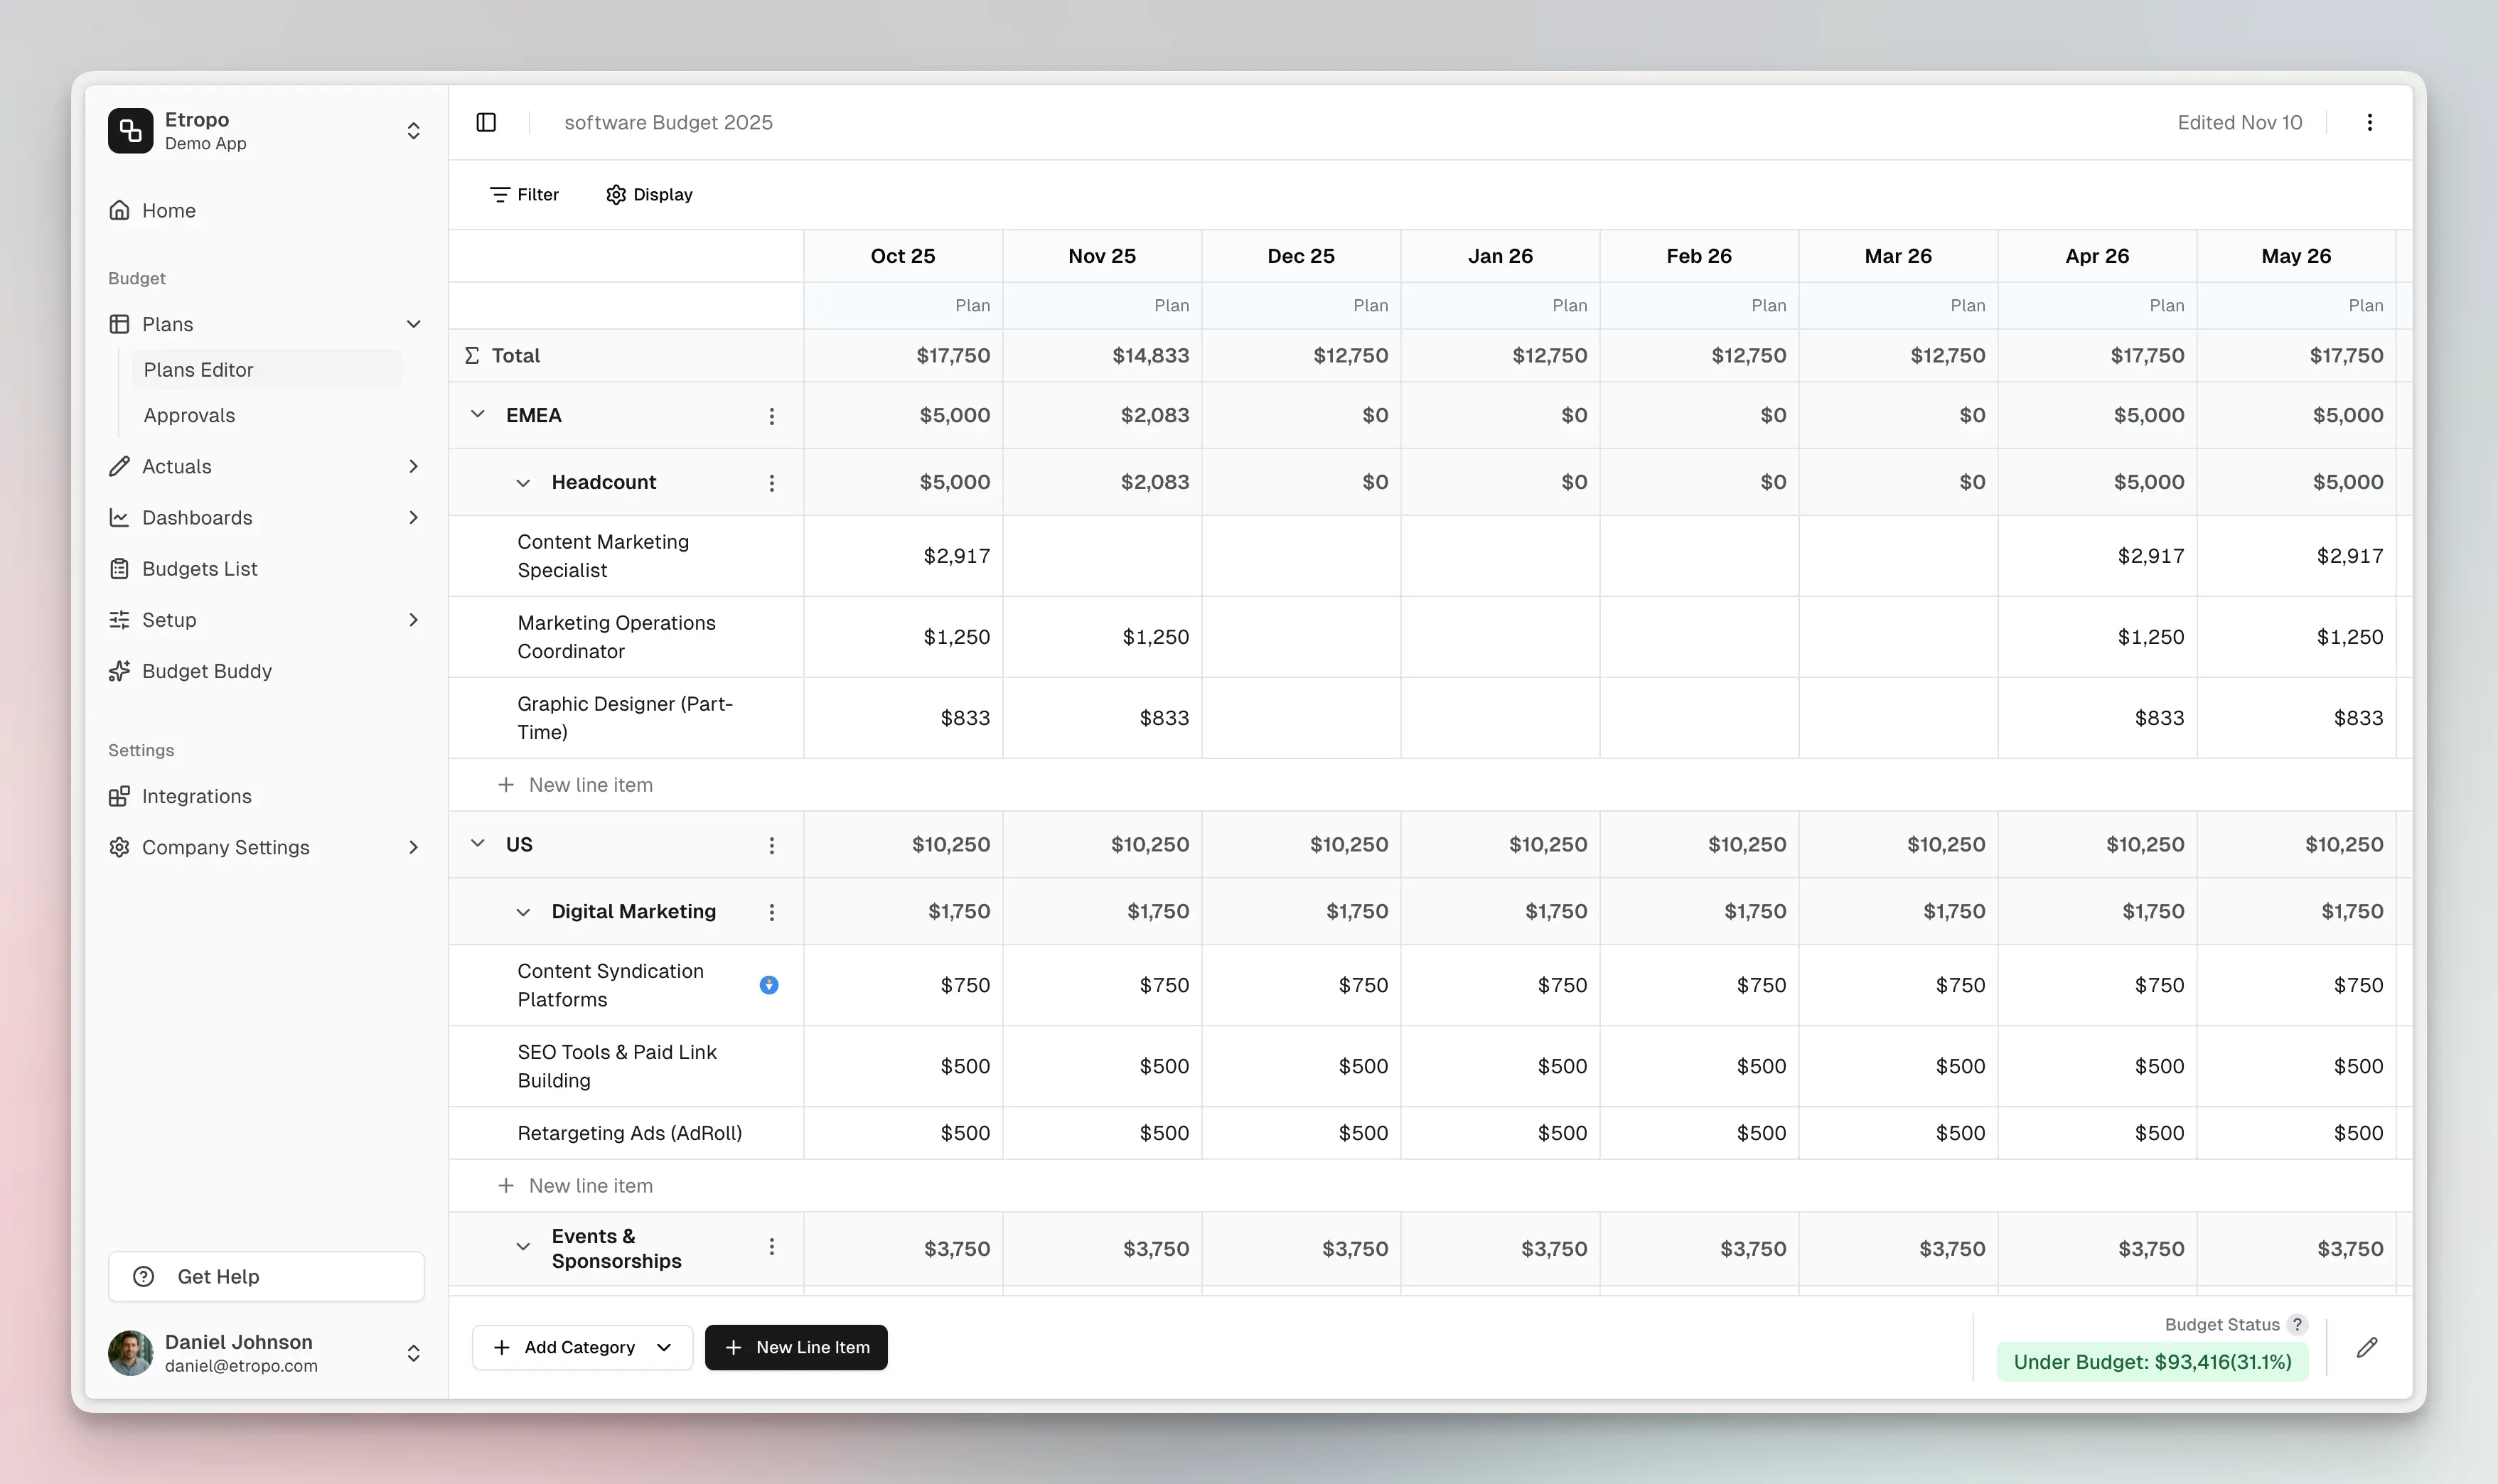This screenshot has width=2498, height=1484.
Task: Click the New Line Item button
Action: pyautogui.click(x=795, y=1347)
